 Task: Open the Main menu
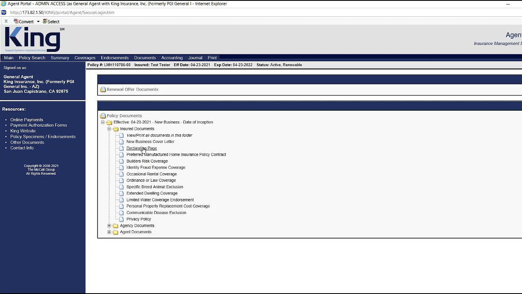pos(9,58)
